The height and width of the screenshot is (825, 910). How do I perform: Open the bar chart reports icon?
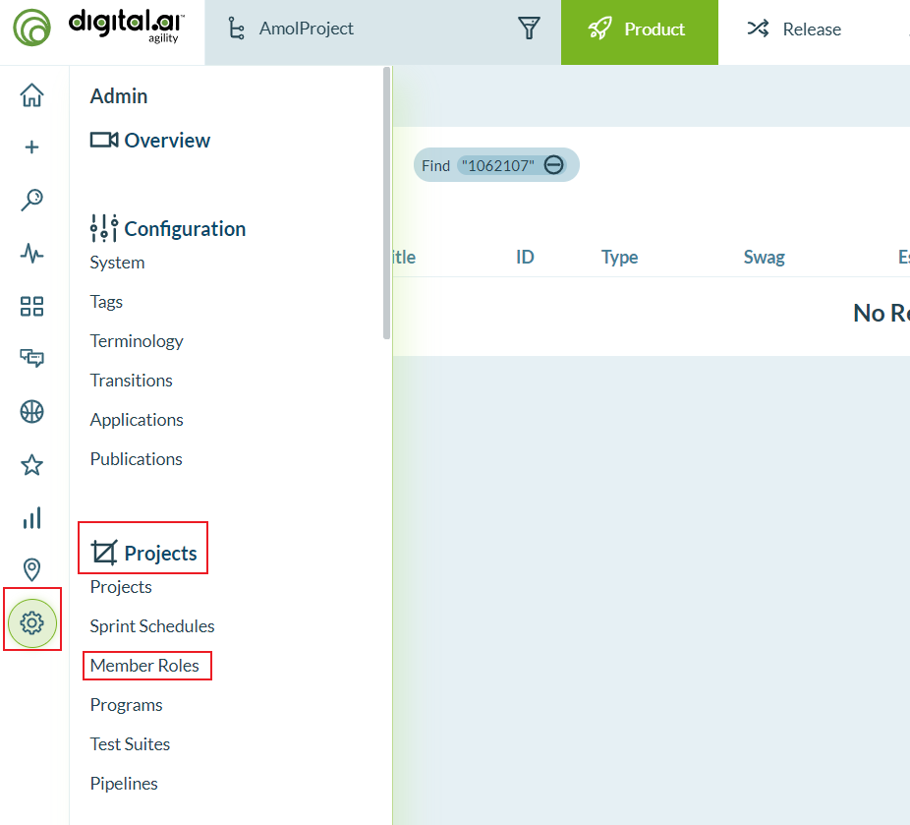32,517
